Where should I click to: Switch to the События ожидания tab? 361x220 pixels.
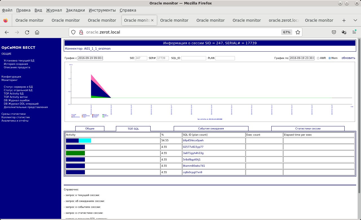pos(211,129)
